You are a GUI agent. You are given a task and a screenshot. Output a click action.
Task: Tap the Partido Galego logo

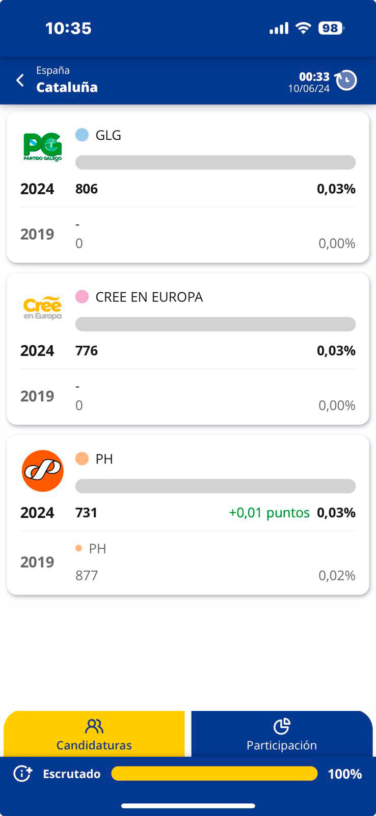(x=43, y=147)
